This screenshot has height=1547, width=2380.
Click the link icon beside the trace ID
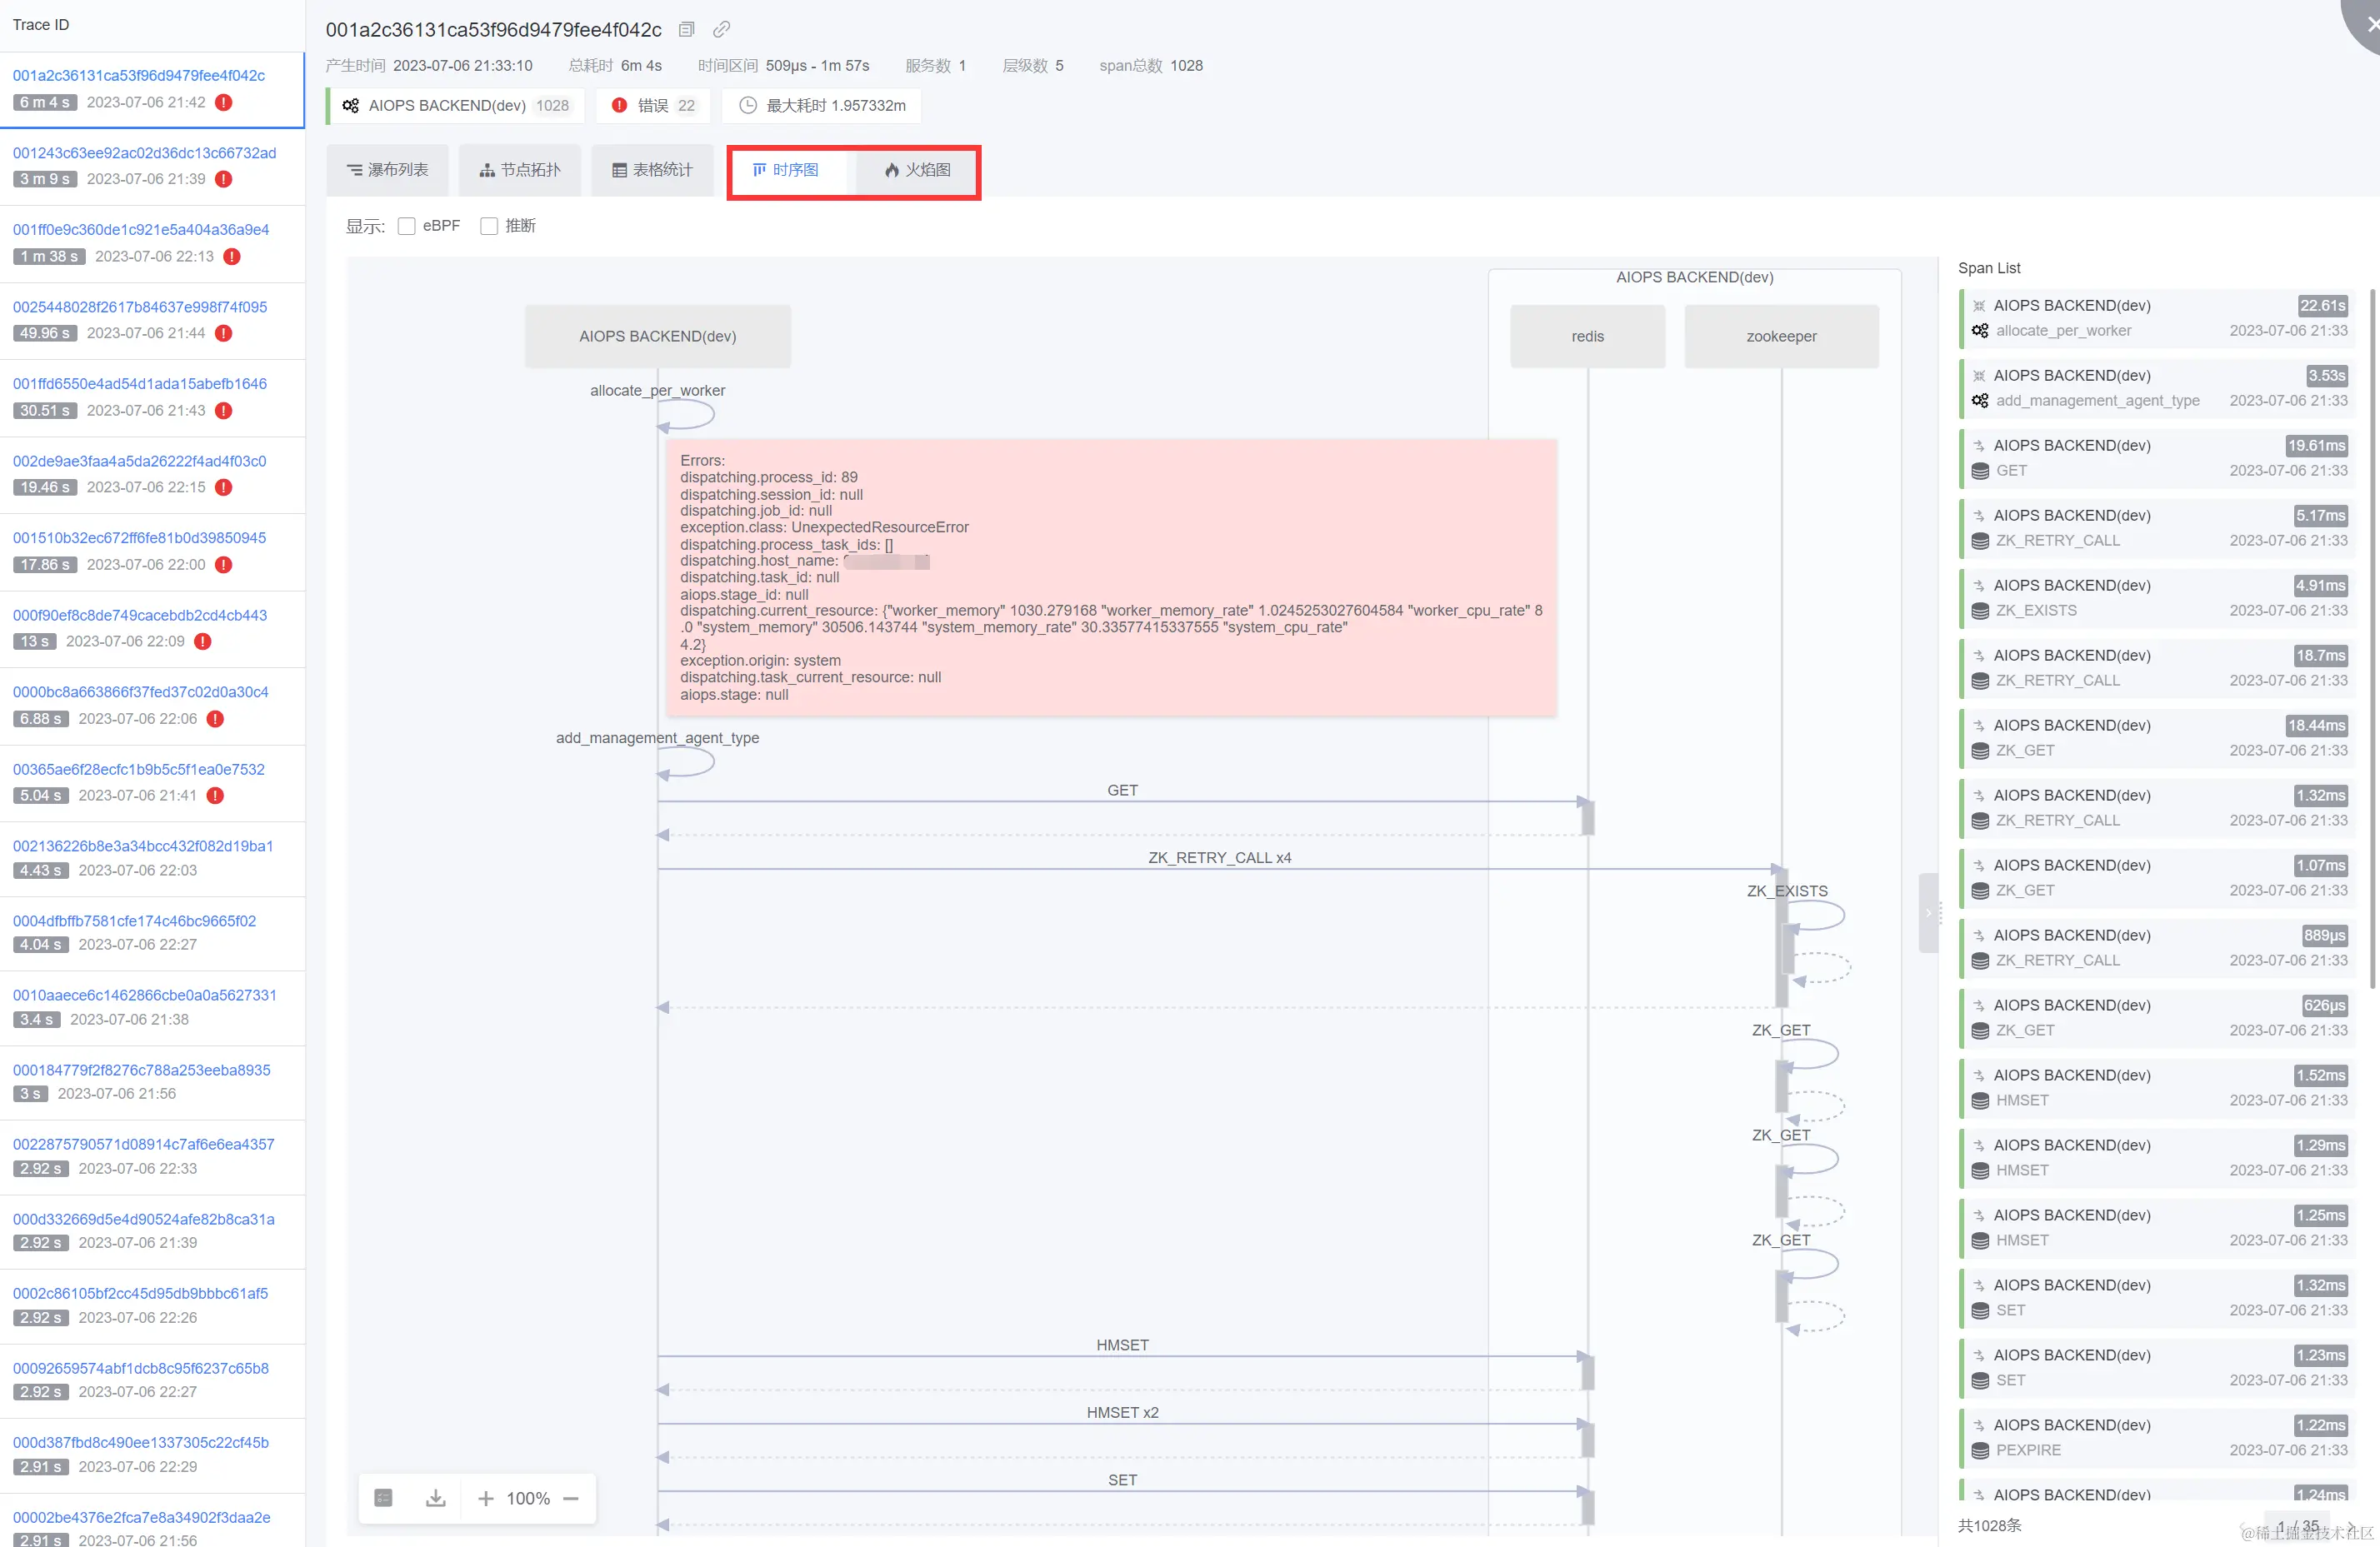point(721,29)
